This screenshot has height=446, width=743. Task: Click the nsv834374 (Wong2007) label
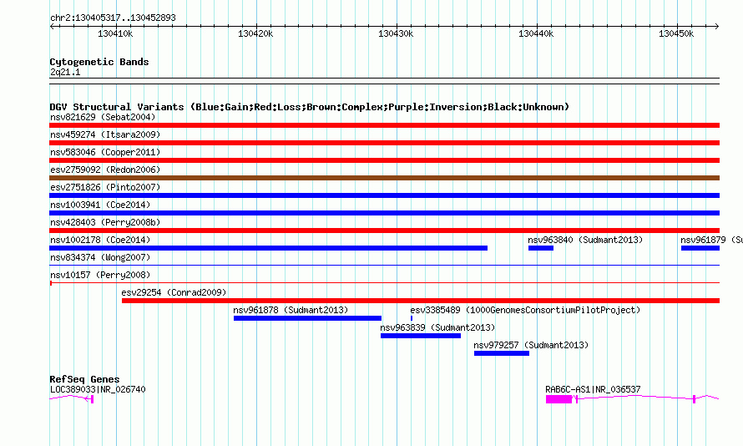100,257
